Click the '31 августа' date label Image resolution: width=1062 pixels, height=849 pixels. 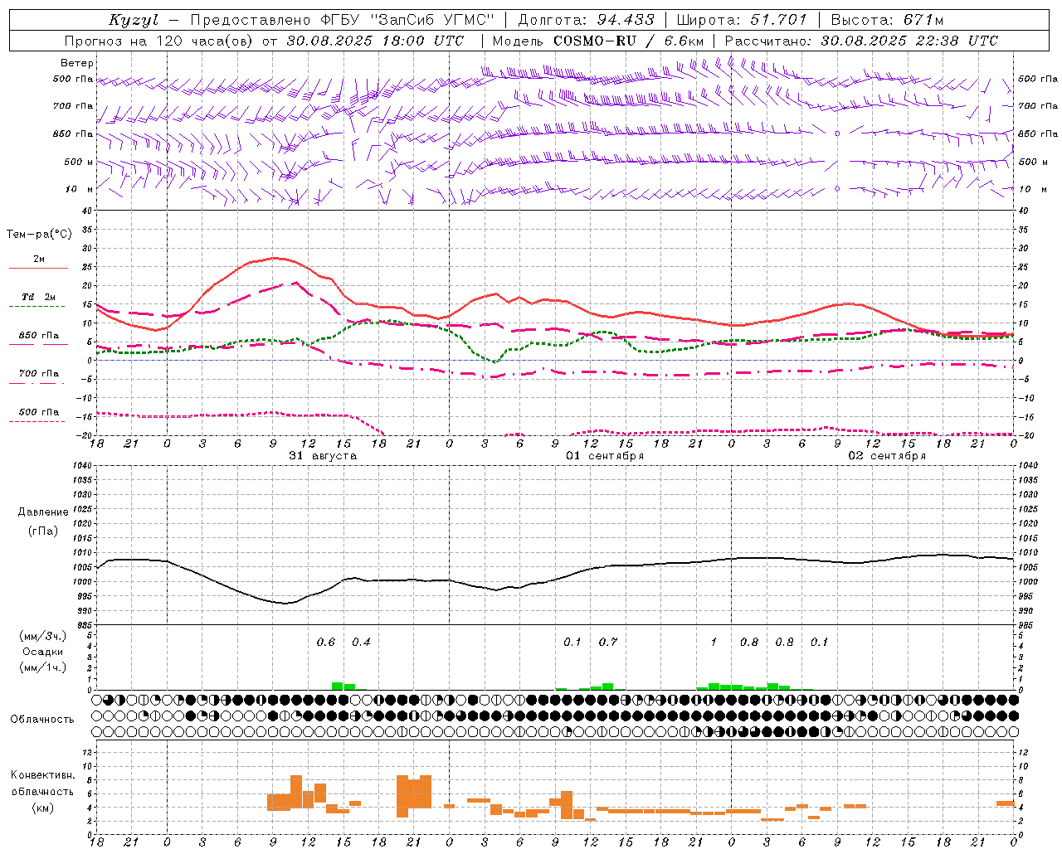323,456
